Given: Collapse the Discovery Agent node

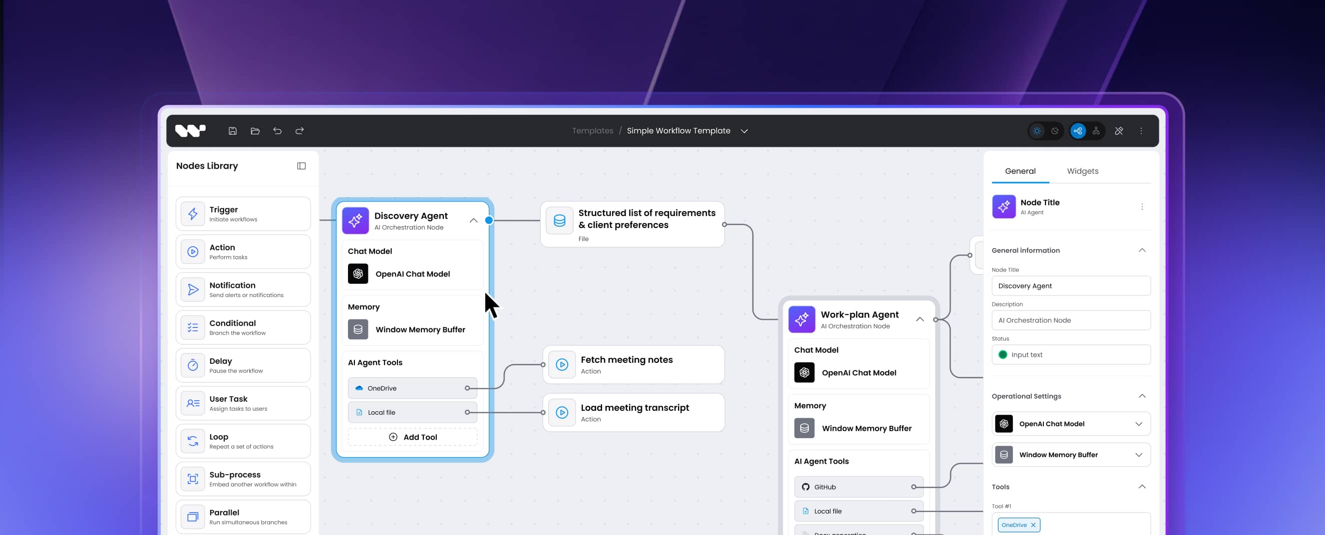Looking at the screenshot, I should coord(473,221).
